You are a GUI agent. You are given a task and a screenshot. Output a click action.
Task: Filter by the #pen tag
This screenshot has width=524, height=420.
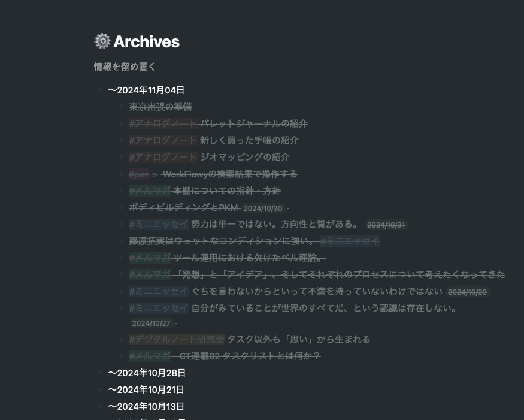coord(138,174)
